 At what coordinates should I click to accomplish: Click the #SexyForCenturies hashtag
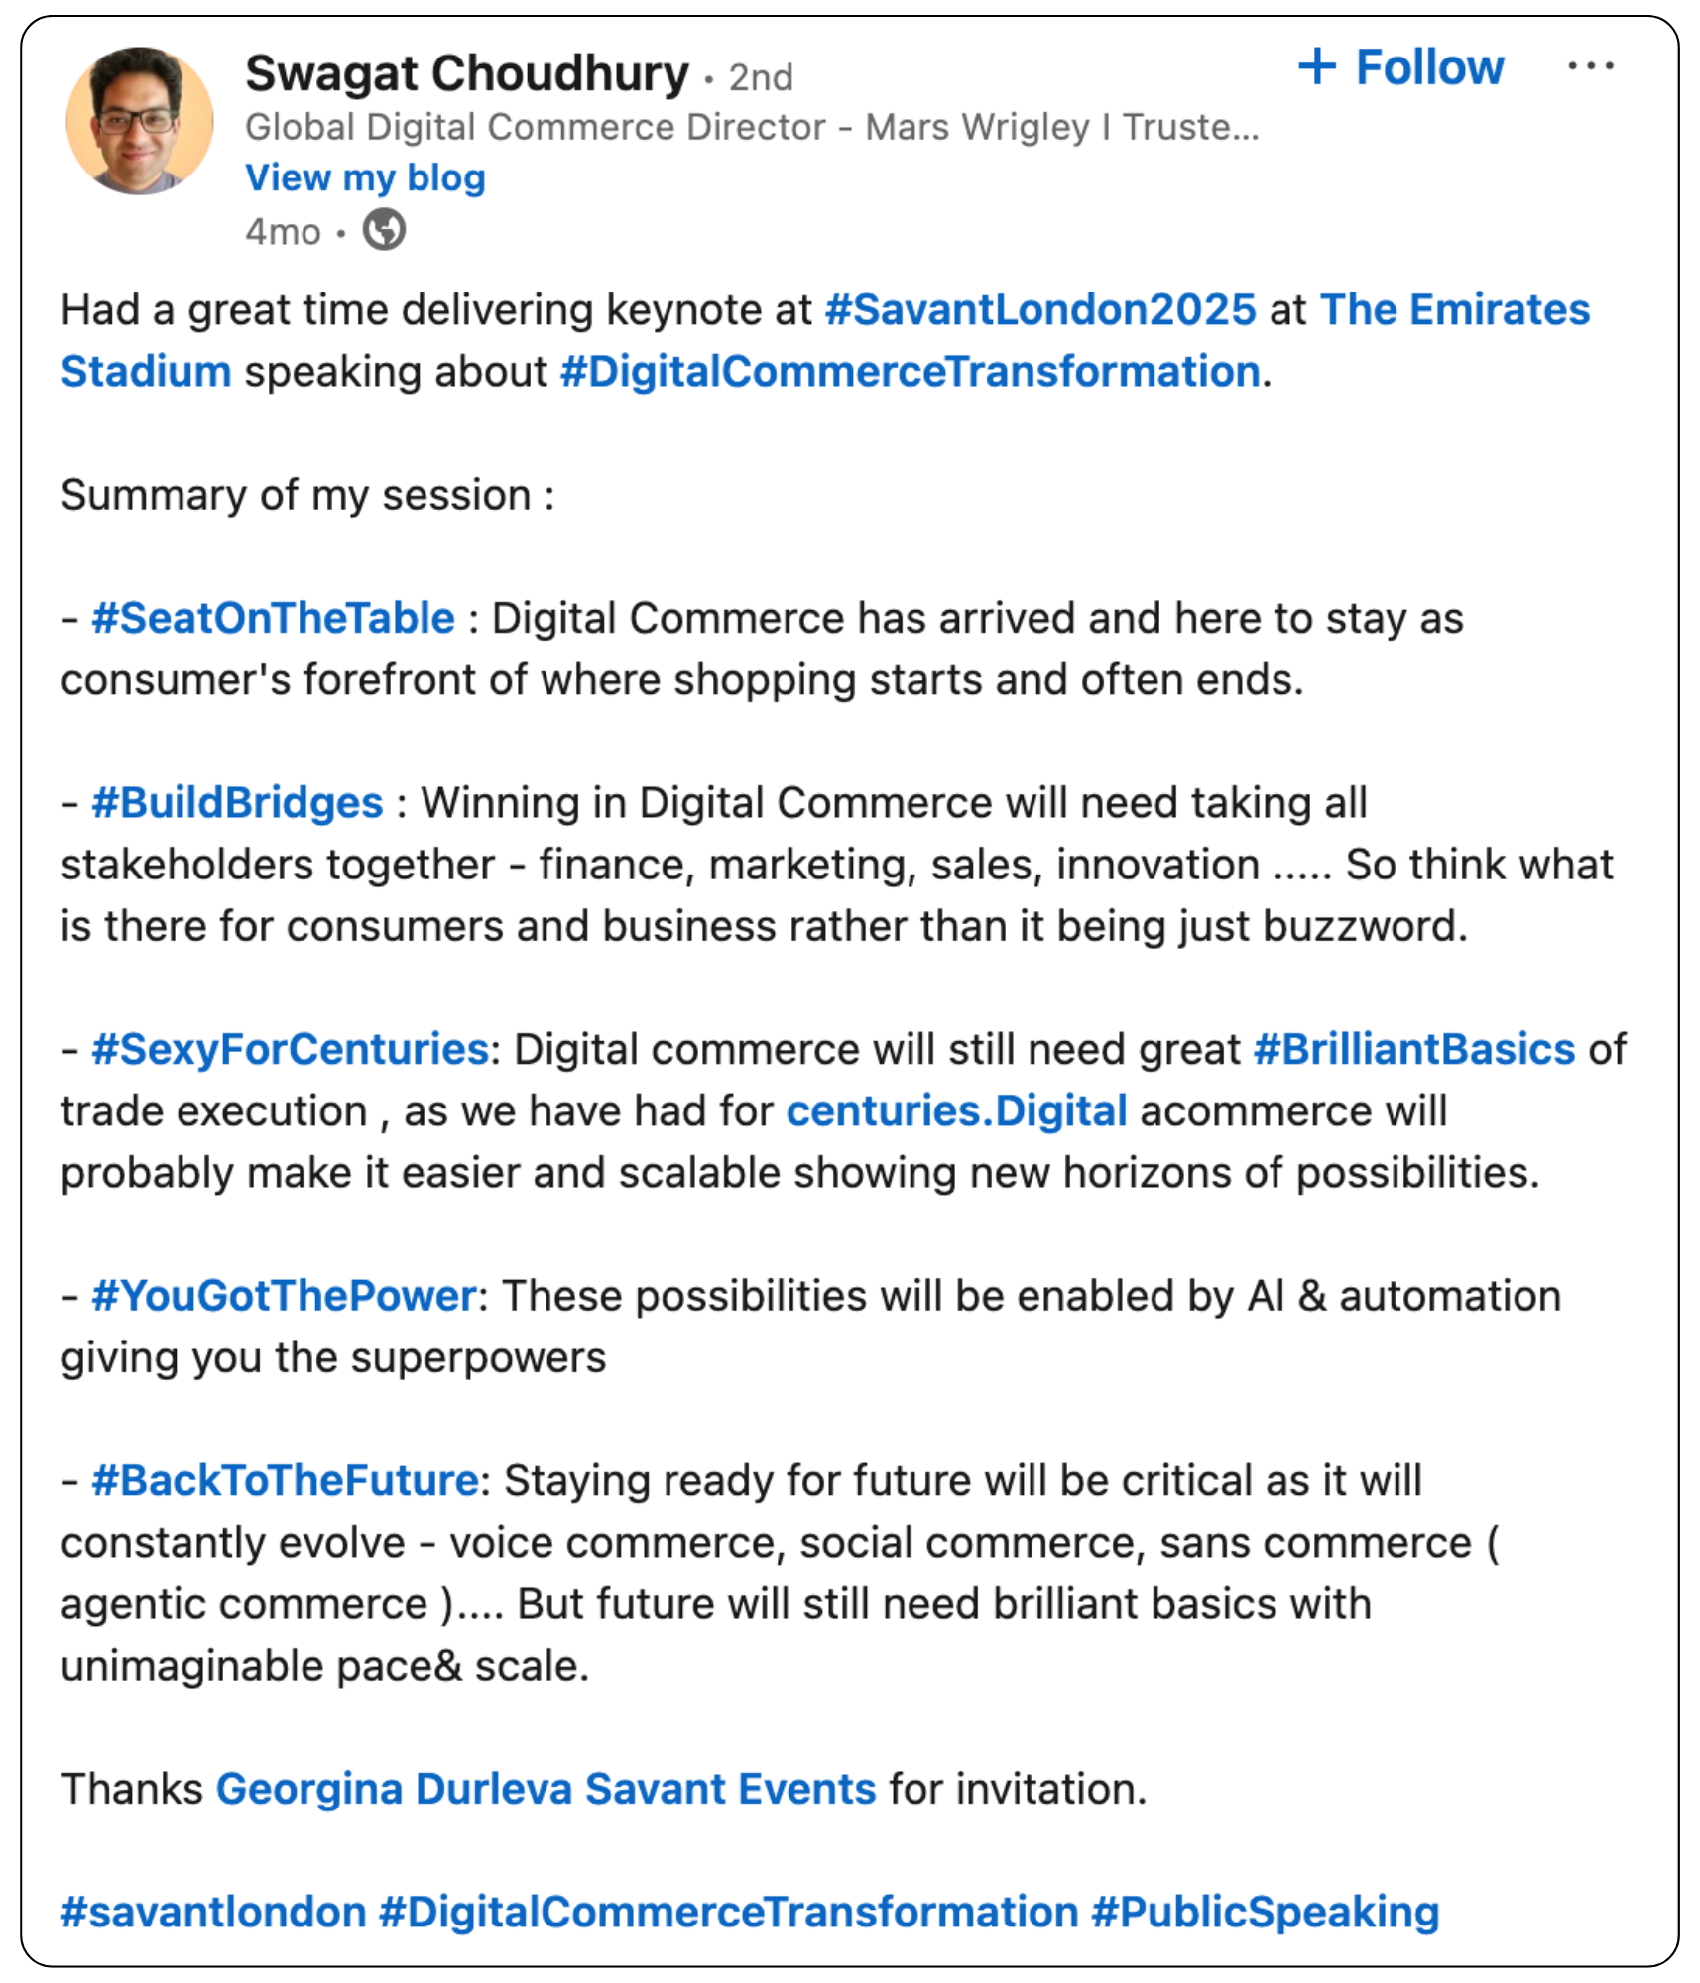pos(290,1049)
